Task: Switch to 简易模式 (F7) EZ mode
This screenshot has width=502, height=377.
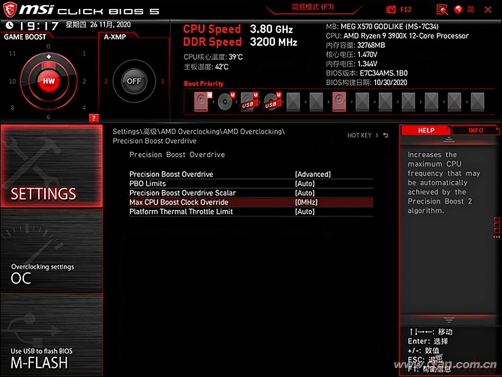Action: [x=312, y=7]
